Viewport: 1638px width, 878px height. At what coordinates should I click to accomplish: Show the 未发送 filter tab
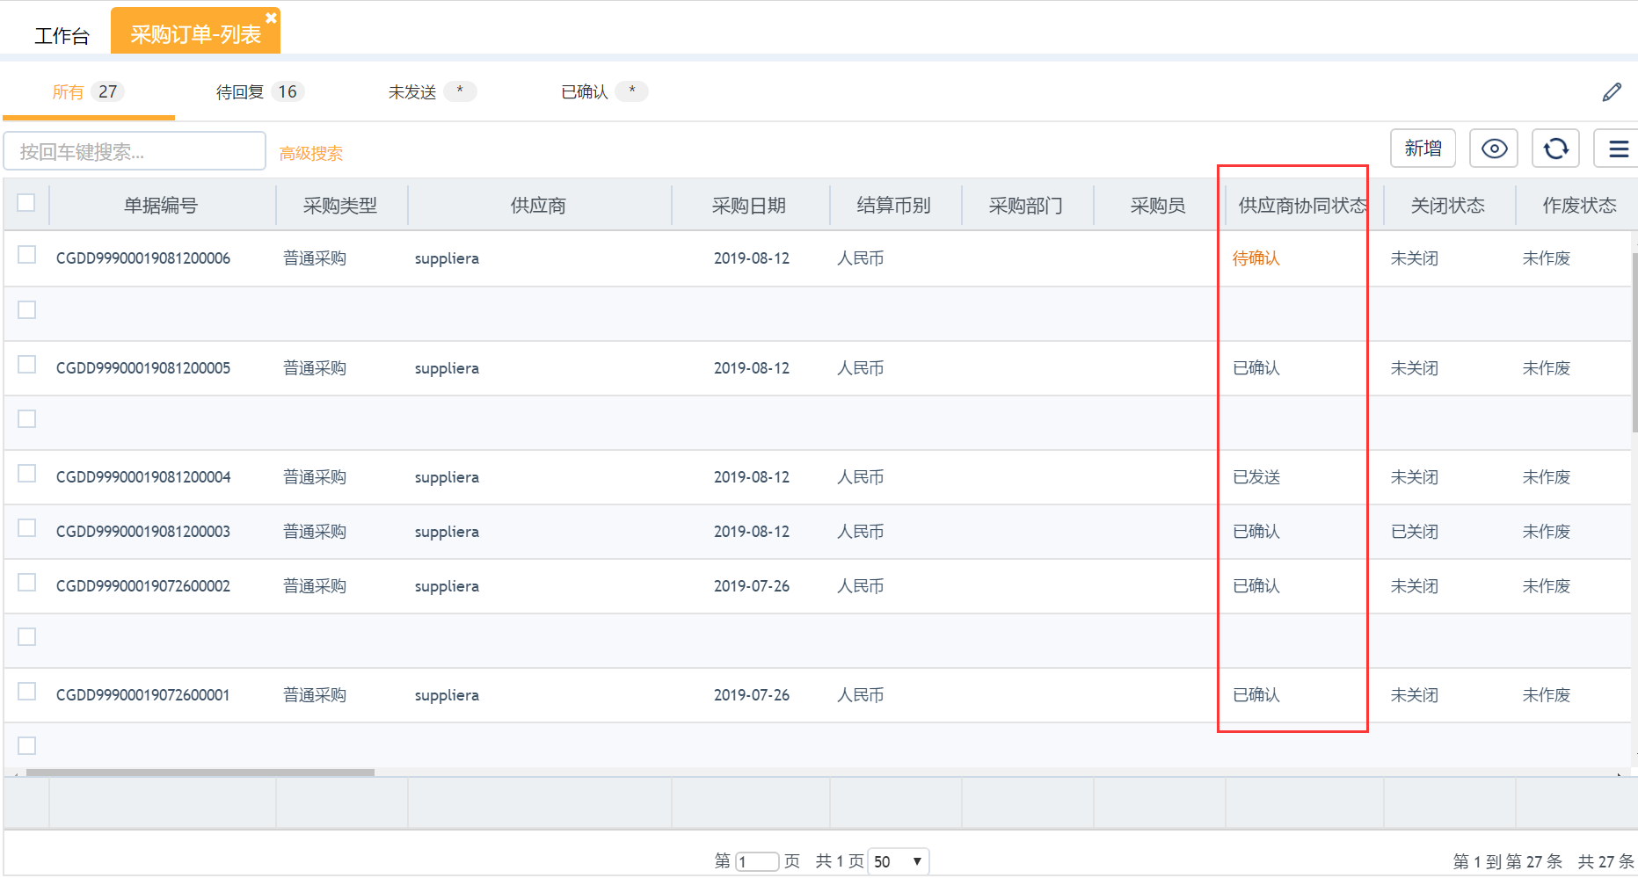[432, 91]
